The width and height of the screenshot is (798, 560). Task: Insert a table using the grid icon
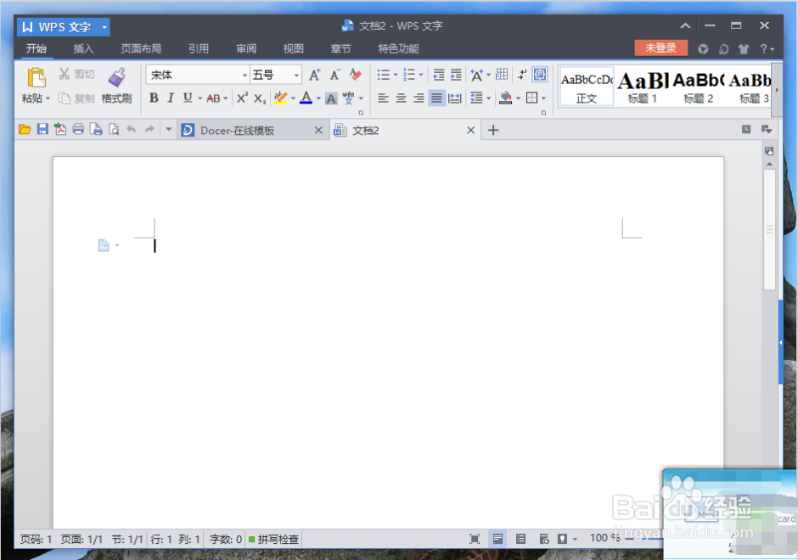(502, 75)
